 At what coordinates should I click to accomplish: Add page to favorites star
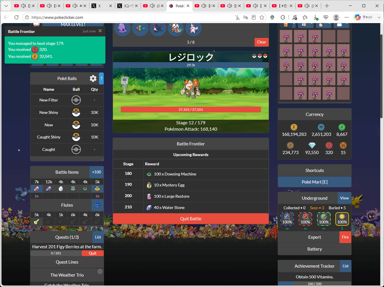click(262, 17)
